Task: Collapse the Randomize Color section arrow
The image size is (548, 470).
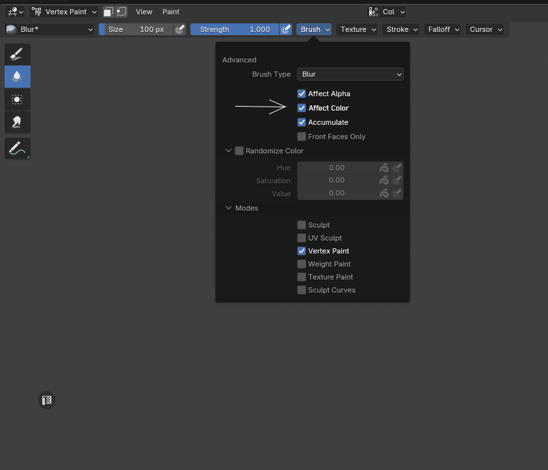Action: click(228, 151)
